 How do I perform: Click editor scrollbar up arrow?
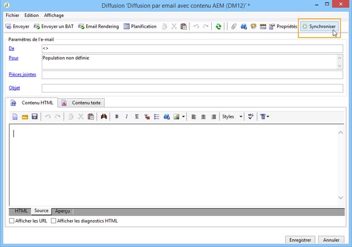click(x=341, y=132)
